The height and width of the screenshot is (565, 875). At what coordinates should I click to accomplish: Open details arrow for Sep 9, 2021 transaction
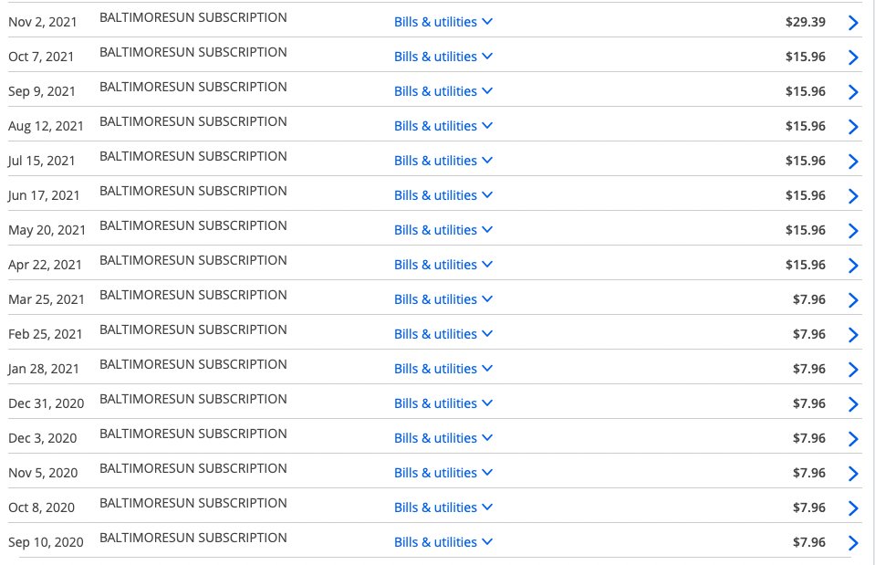853,91
